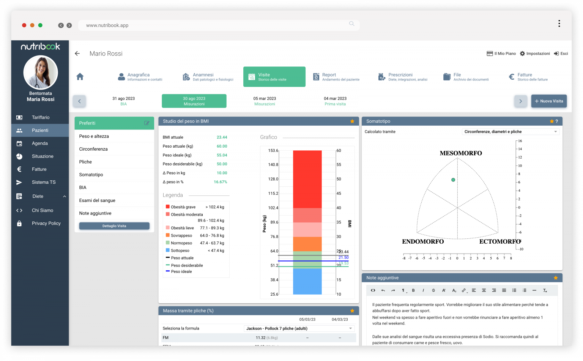
Task: Open the Jackson-Pollock formula dropdown
Action: (x=299, y=328)
